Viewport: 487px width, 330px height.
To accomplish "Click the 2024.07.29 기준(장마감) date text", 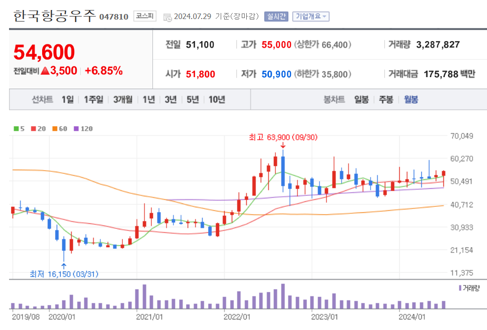I will 217,17.
